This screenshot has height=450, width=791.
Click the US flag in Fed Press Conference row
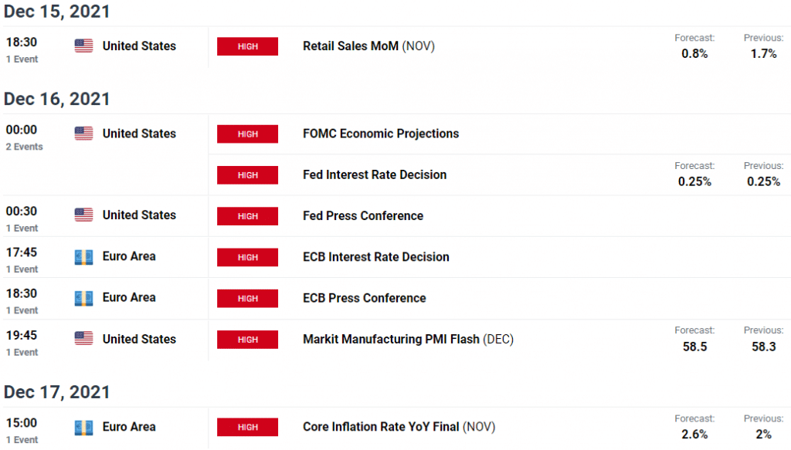click(x=83, y=215)
